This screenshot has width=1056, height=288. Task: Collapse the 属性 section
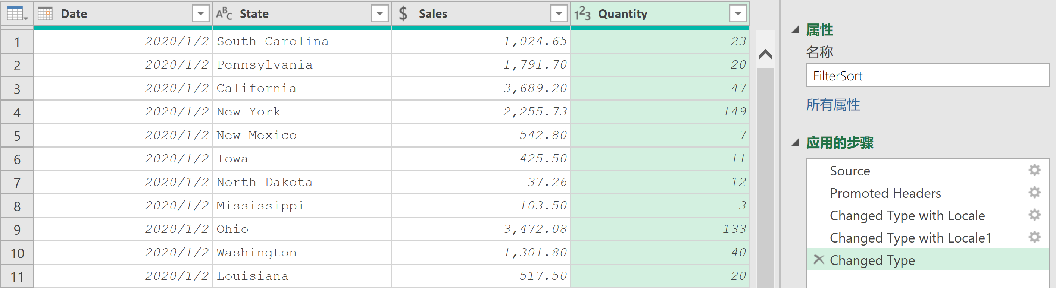pyautogui.click(x=796, y=29)
